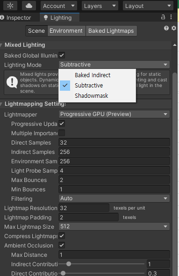Viewport: 179px width, 276px height.
Task: Switch to the Lighting tab
Action: (60, 17)
